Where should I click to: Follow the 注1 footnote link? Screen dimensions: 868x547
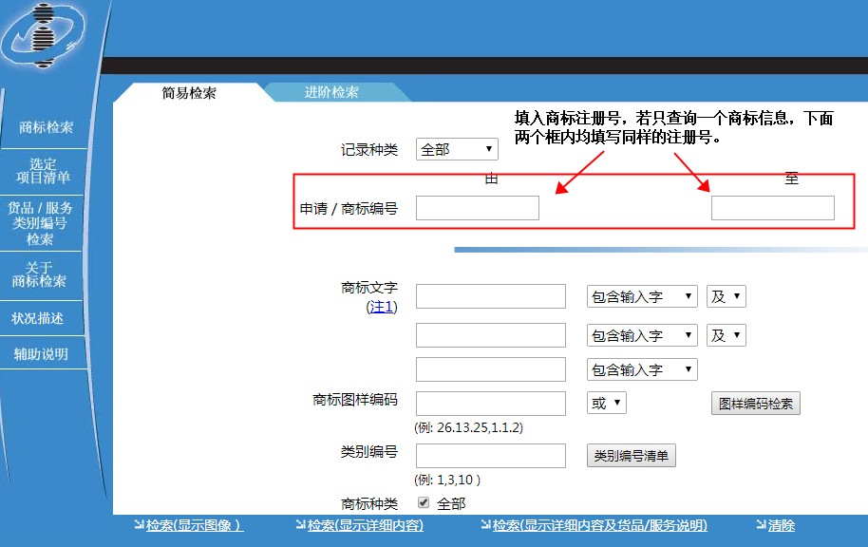383,307
